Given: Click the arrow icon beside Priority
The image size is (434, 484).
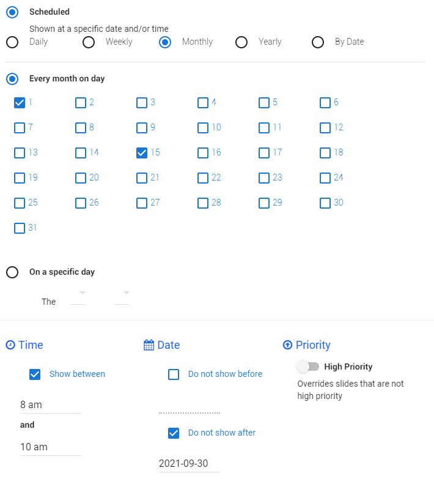Looking at the screenshot, I should [287, 345].
